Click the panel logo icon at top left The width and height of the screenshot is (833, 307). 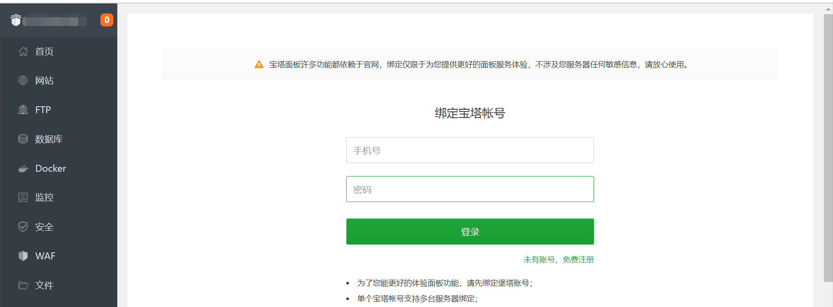[16, 20]
